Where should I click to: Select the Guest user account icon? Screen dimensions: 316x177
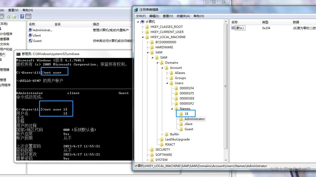[x=30, y=41]
